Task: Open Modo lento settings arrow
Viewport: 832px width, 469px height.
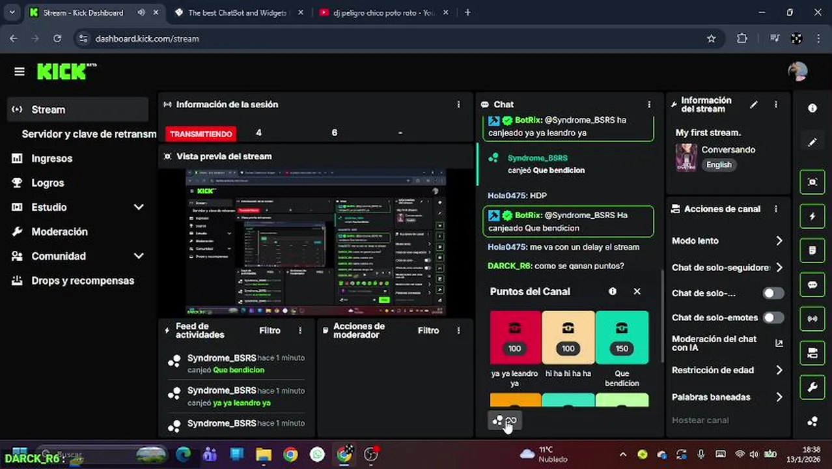Action: click(x=779, y=241)
